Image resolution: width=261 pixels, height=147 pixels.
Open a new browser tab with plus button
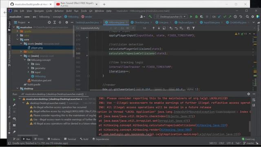tap(104, 4)
